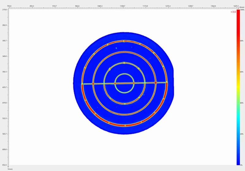Click the 60% label on the amplitude scale
The height and width of the screenshot is (171, 245).
242,72
